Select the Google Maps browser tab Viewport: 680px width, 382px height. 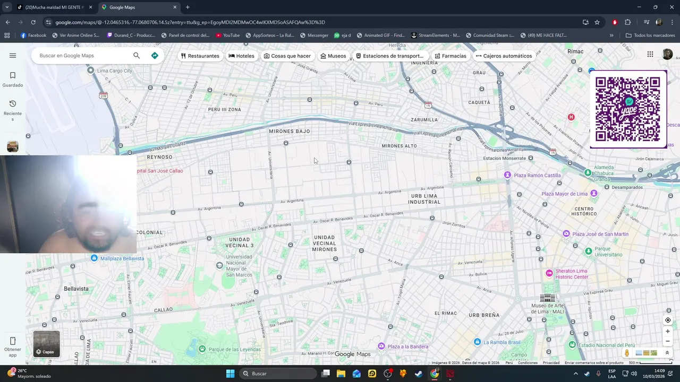(x=139, y=7)
